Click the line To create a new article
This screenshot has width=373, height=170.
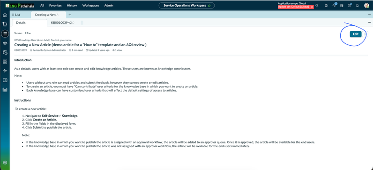pyautogui.click(x=31, y=109)
